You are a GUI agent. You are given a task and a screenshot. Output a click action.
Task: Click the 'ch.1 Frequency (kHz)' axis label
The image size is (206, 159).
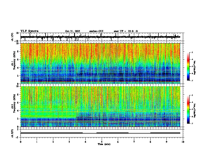[14, 60]
